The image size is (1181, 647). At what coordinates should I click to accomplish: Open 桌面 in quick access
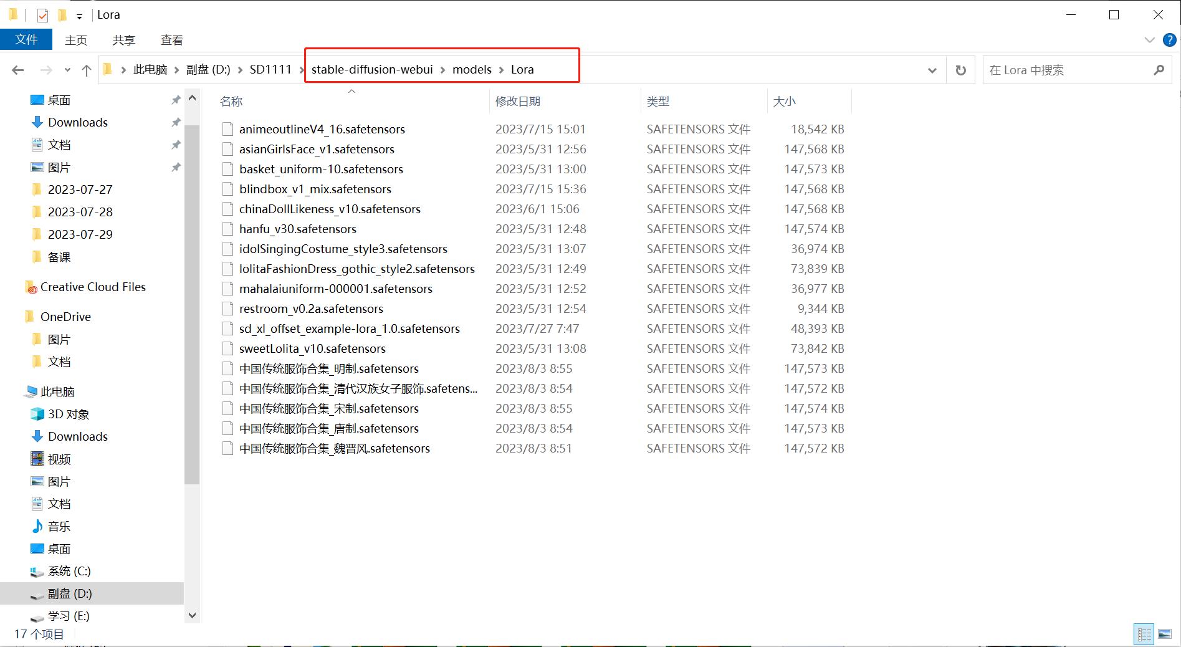point(59,100)
